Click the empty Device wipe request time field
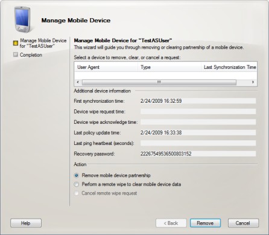The width and height of the screenshot is (269, 235). (x=198, y=112)
